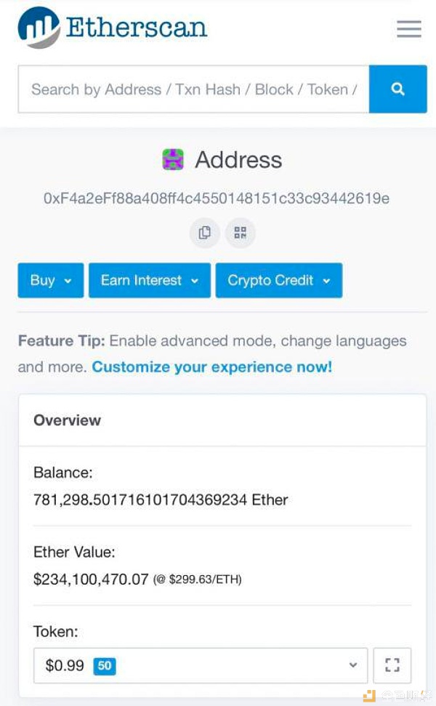Open the $0.99 token holdings dropdown
436x706 pixels.
coord(201,665)
